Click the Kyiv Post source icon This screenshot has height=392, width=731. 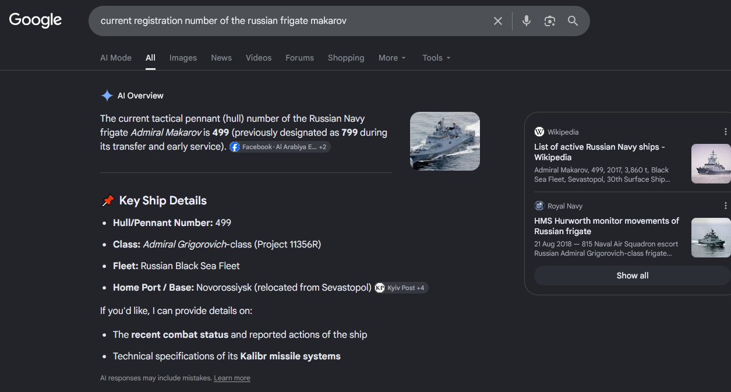coord(380,288)
